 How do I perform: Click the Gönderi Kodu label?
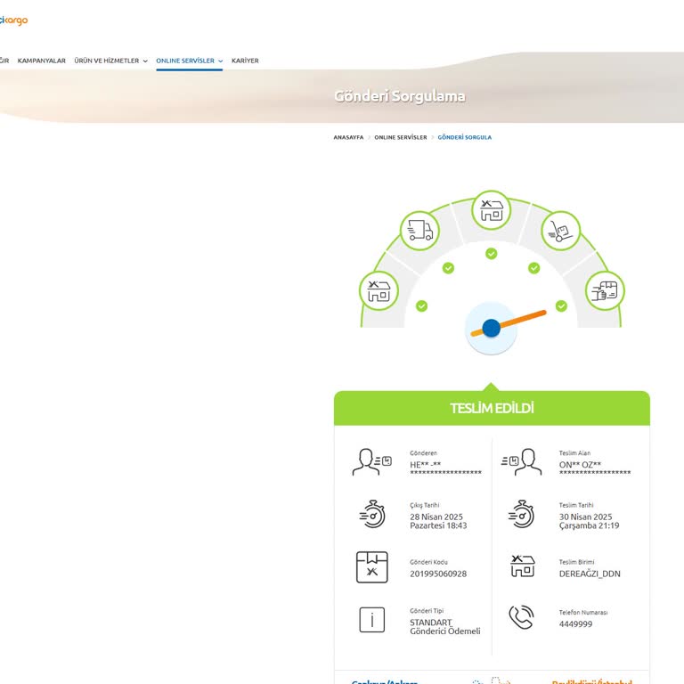click(428, 562)
